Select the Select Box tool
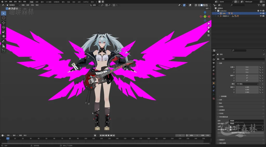266x147 pixels. (4, 13)
